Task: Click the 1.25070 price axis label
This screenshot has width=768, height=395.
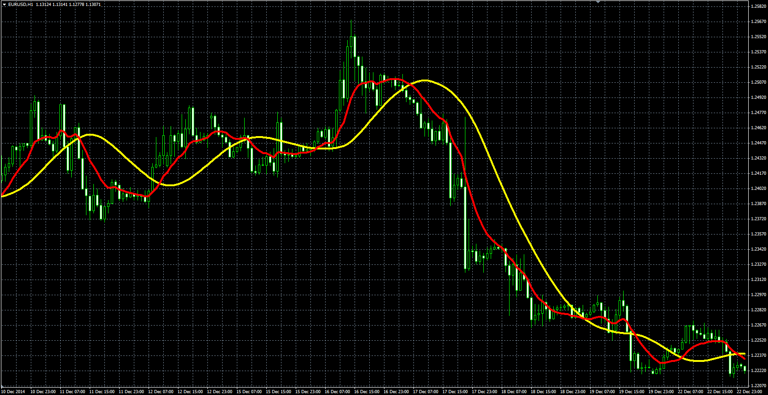Action: [758, 82]
